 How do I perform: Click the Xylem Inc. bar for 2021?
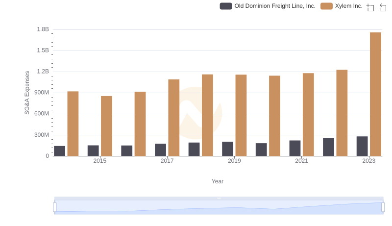pyautogui.click(x=308, y=115)
